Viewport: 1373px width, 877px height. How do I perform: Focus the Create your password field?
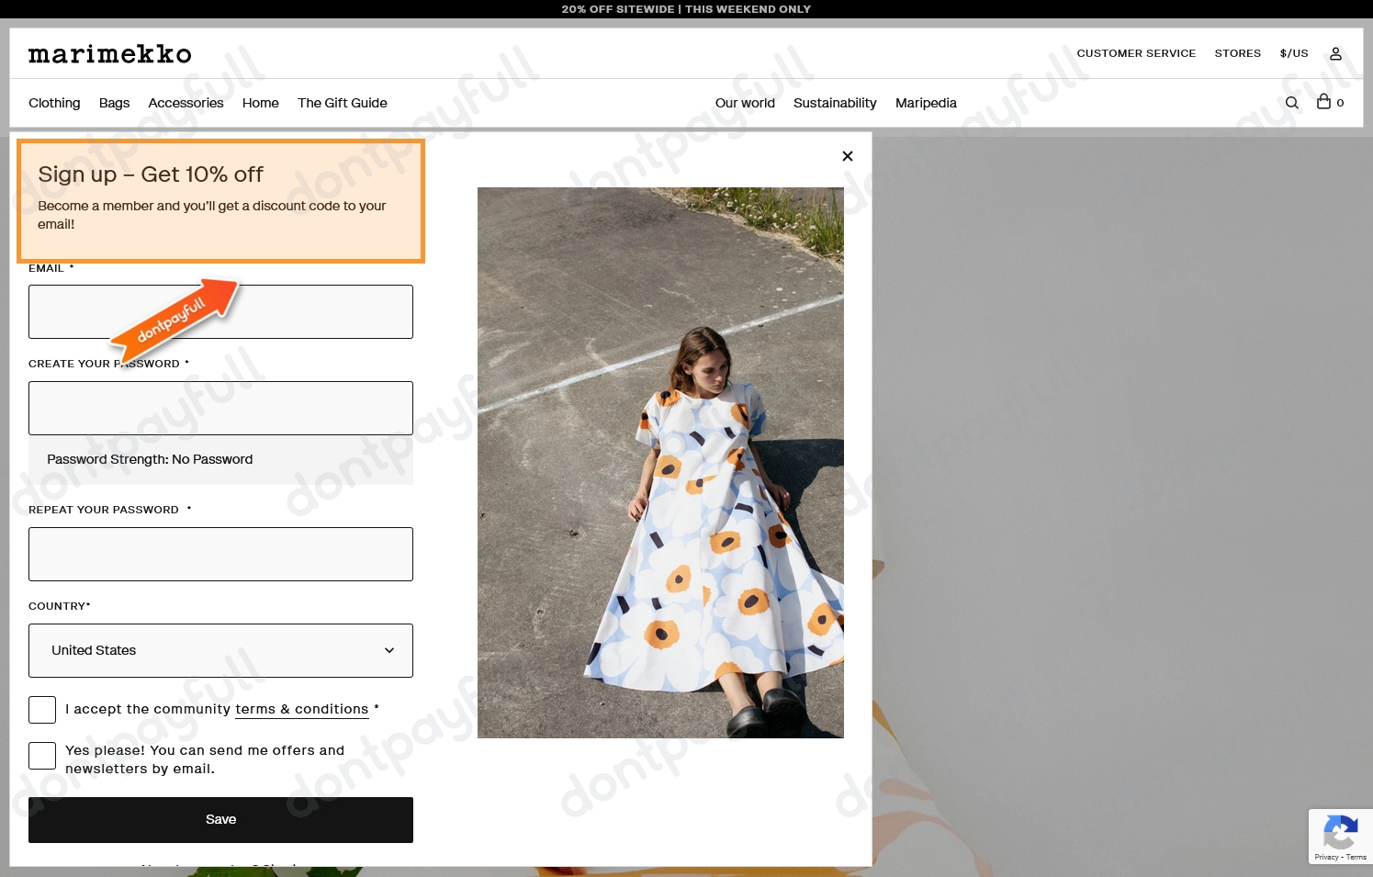(220, 408)
